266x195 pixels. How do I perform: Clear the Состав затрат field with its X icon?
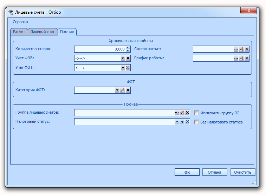click(247, 49)
